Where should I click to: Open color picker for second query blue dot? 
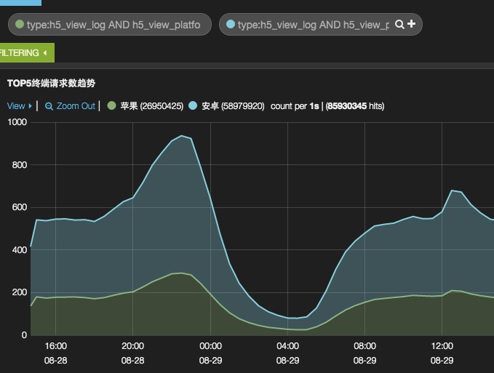tap(231, 25)
